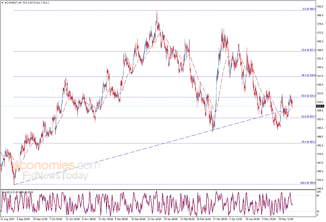Select the Fibonacci label "61.8 @ 503.7"
The height and width of the screenshot is (222, 326).
309,117
